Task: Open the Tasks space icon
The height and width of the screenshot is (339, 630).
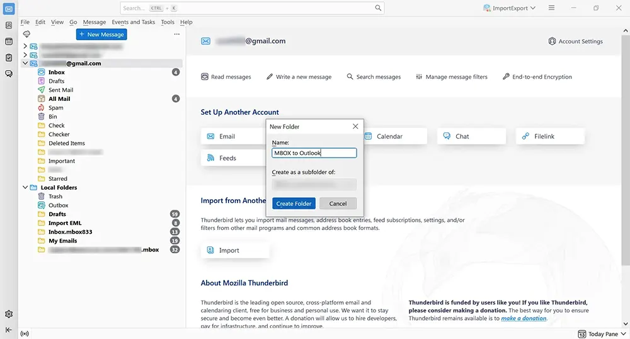Action: [x=9, y=58]
